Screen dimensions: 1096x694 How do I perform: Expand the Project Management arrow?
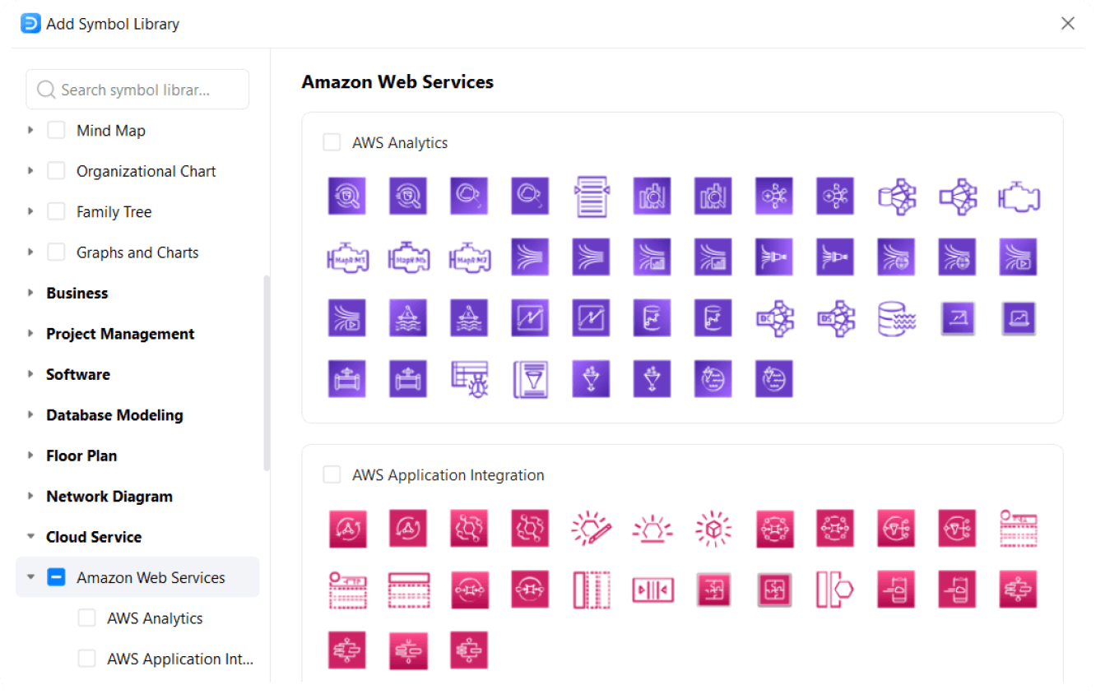pos(30,333)
